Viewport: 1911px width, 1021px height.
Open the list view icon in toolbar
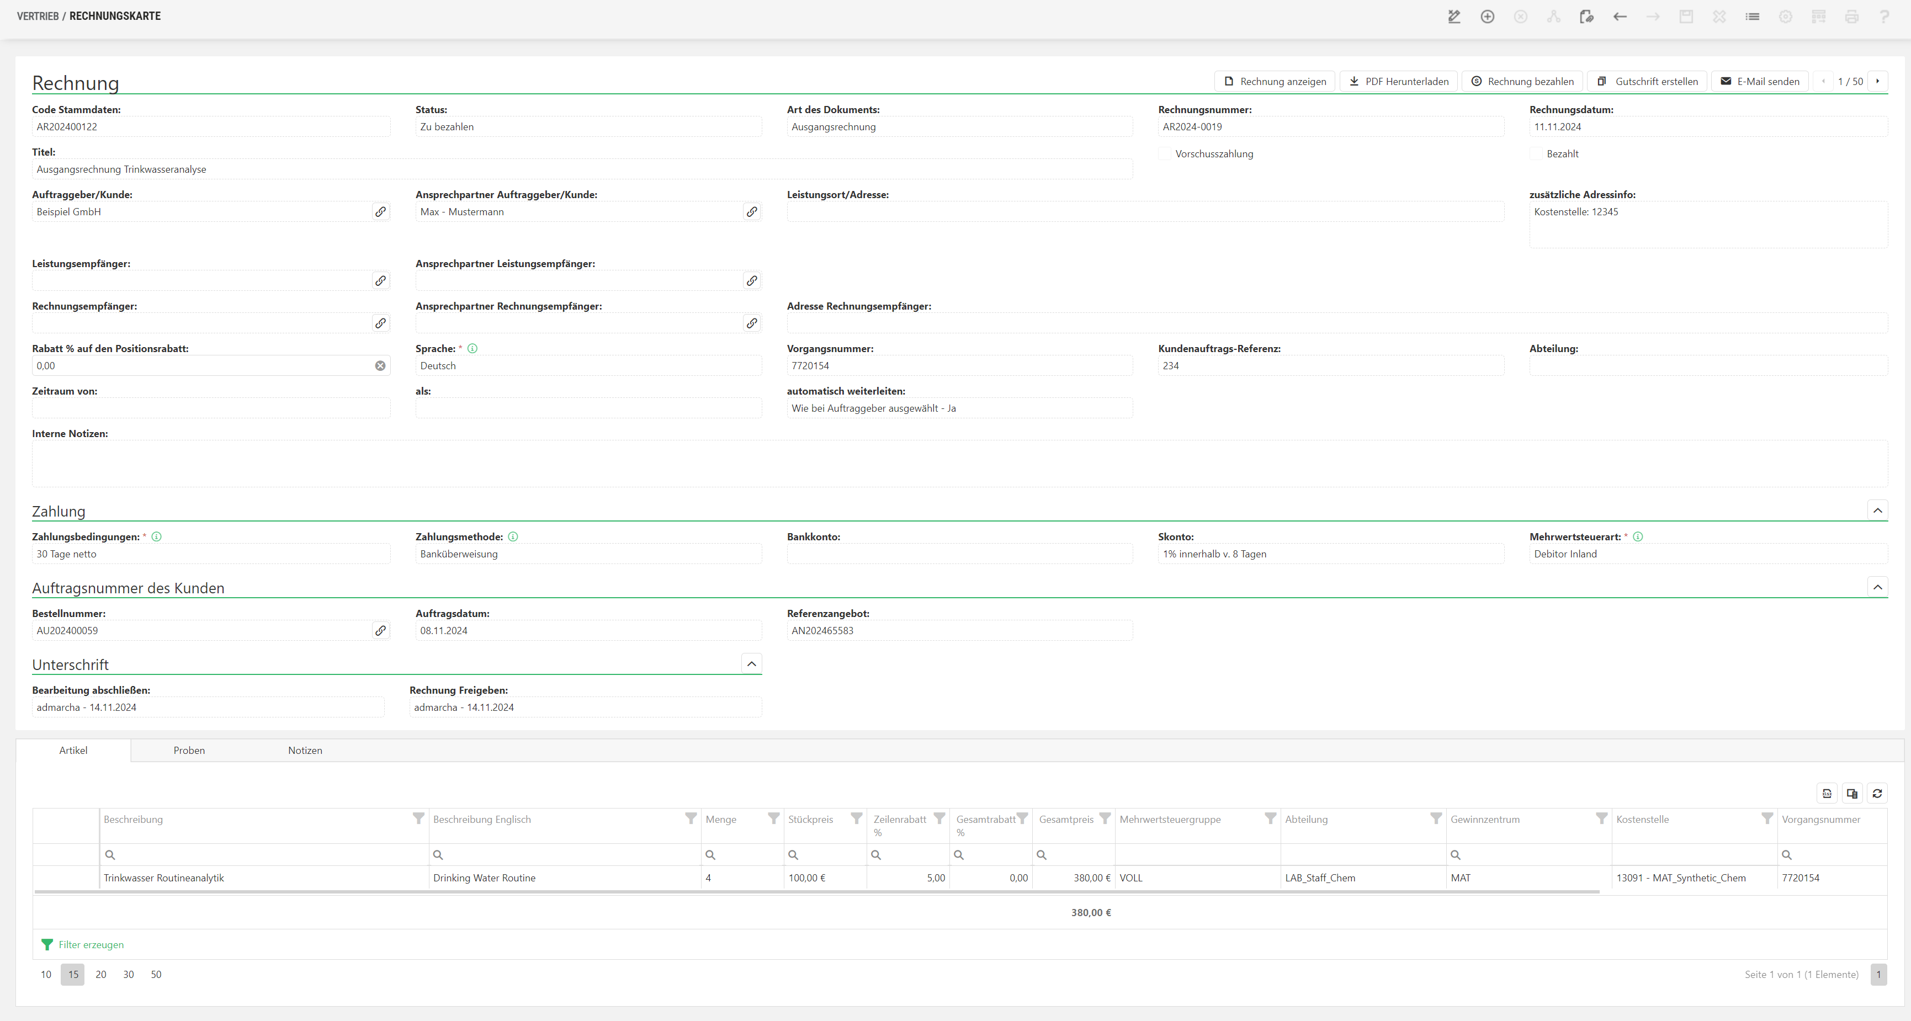click(1752, 17)
